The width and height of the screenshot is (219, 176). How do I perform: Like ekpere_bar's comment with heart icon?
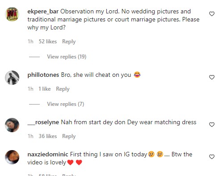(x=212, y=14)
